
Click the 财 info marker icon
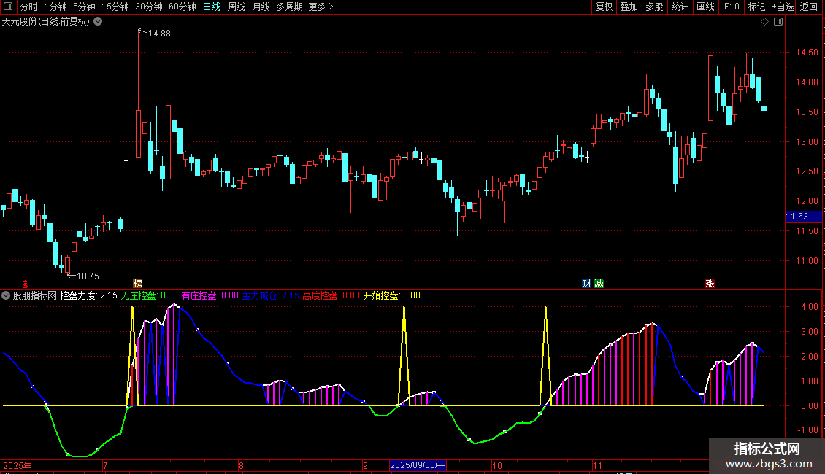[586, 283]
